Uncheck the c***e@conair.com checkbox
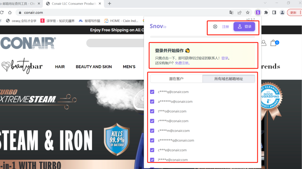 click(152, 150)
